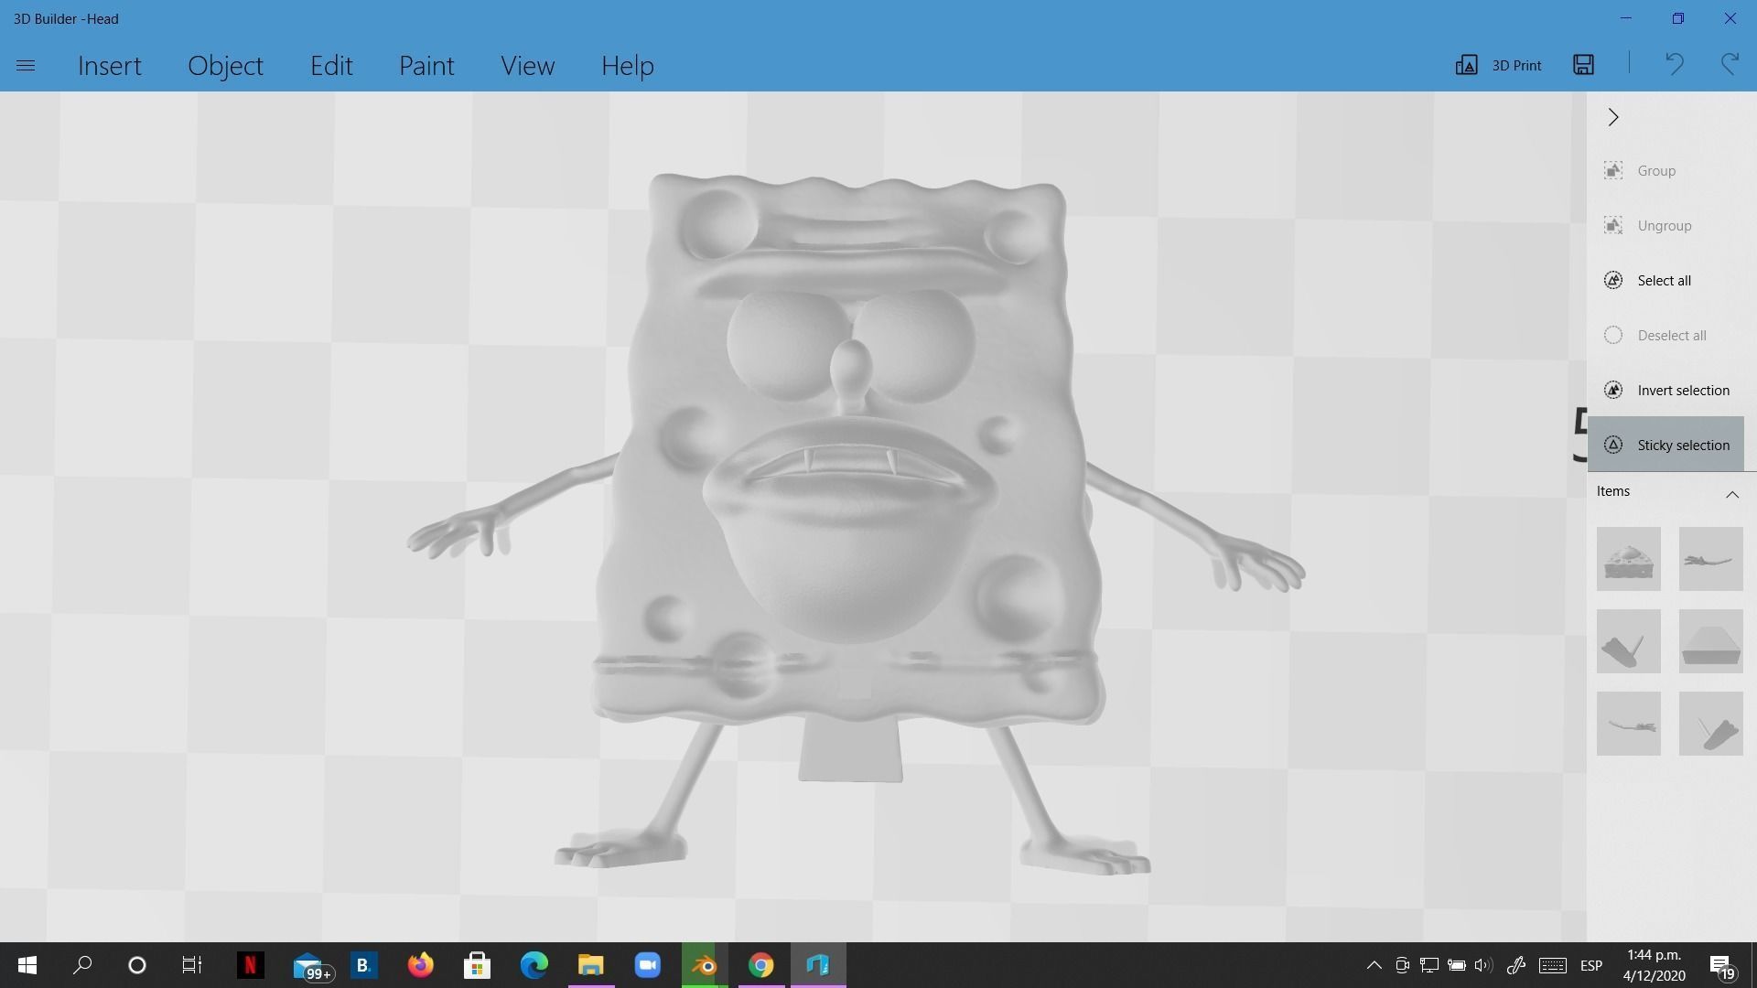Click Select all in the side panel

(x=1665, y=281)
